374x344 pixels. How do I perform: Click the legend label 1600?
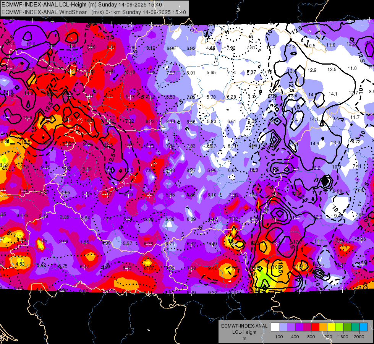point(343,337)
